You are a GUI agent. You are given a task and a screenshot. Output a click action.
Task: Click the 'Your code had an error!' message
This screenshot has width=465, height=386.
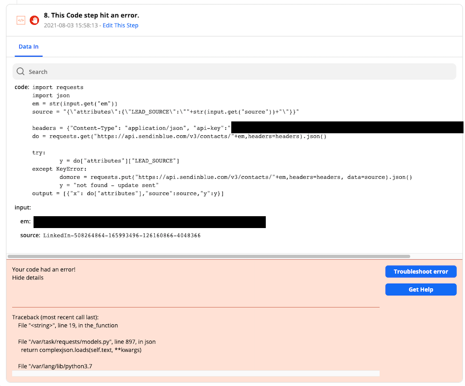tap(43, 270)
